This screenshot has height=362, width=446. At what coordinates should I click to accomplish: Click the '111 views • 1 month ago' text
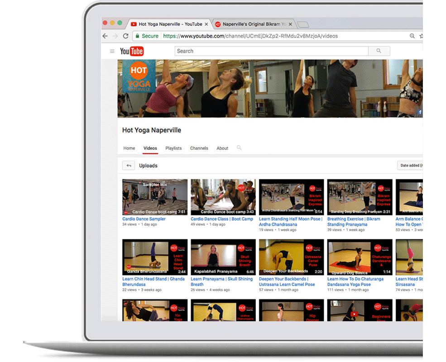pyautogui.click(x=348, y=290)
